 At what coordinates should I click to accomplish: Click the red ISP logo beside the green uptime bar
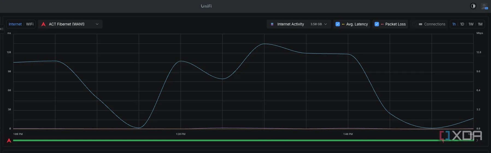[x=9, y=140]
